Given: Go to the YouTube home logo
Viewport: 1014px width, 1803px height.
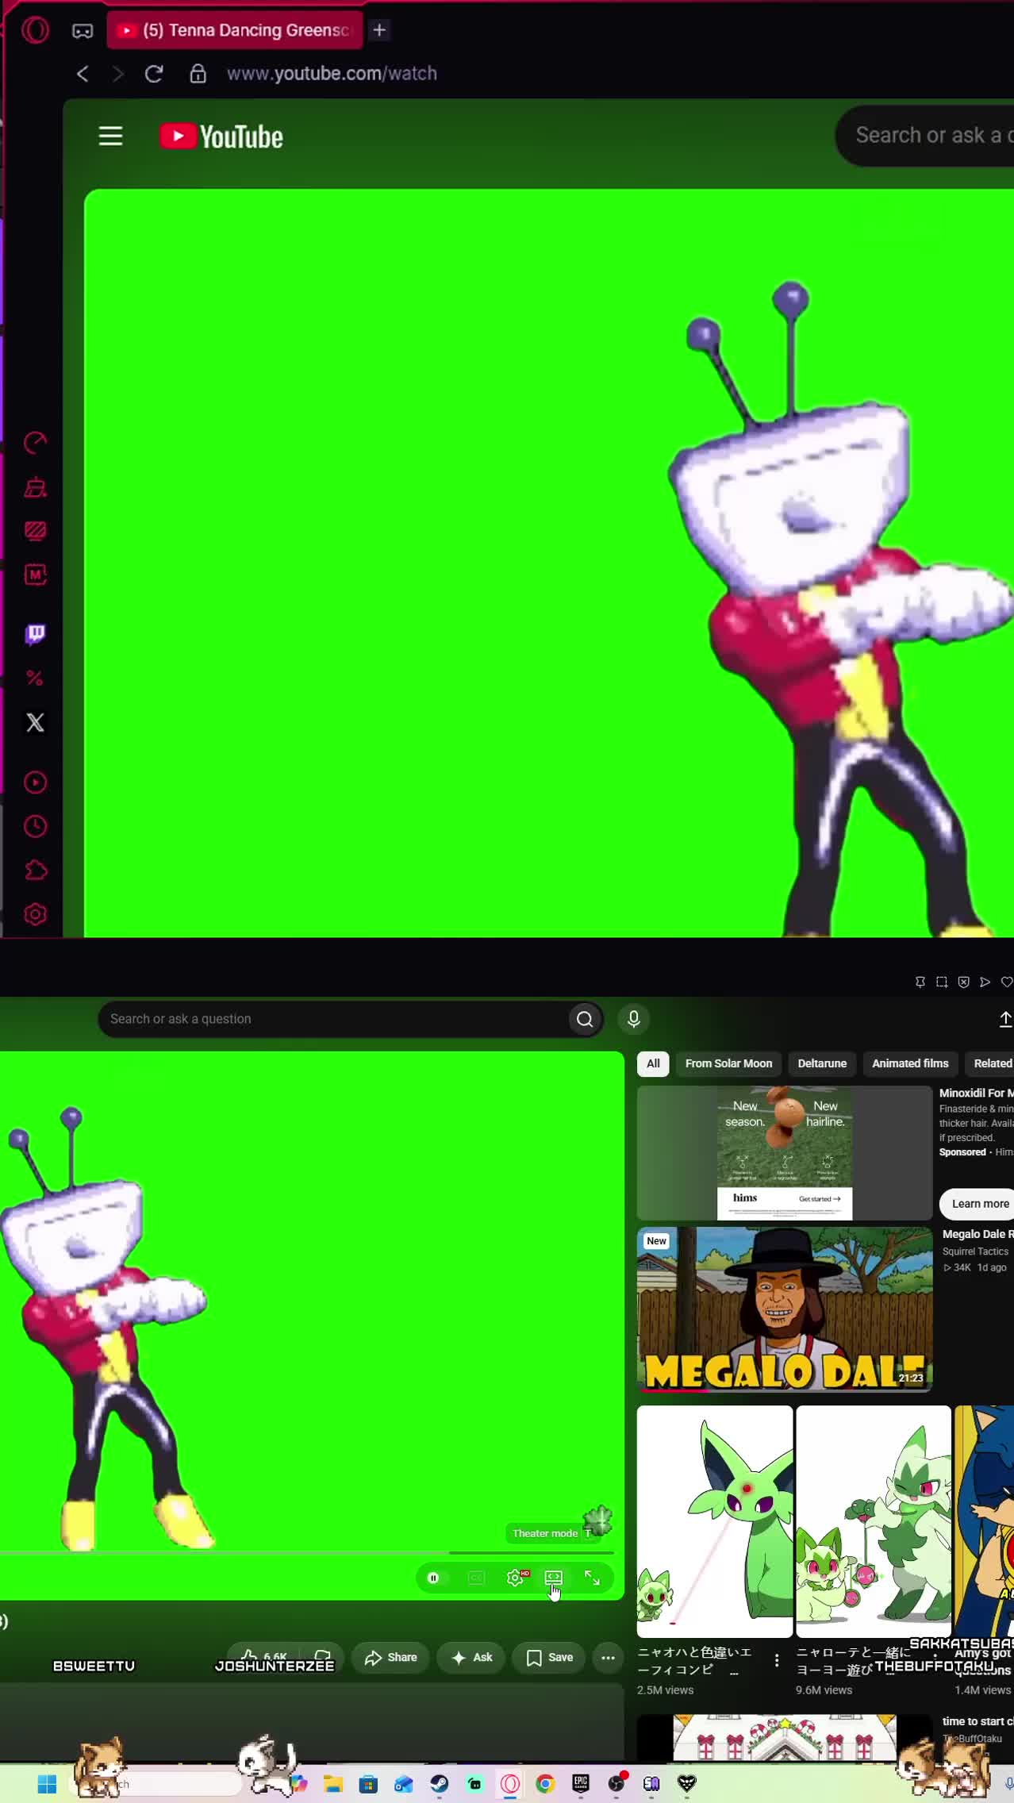Looking at the screenshot, I should click(x=221, y=136).
